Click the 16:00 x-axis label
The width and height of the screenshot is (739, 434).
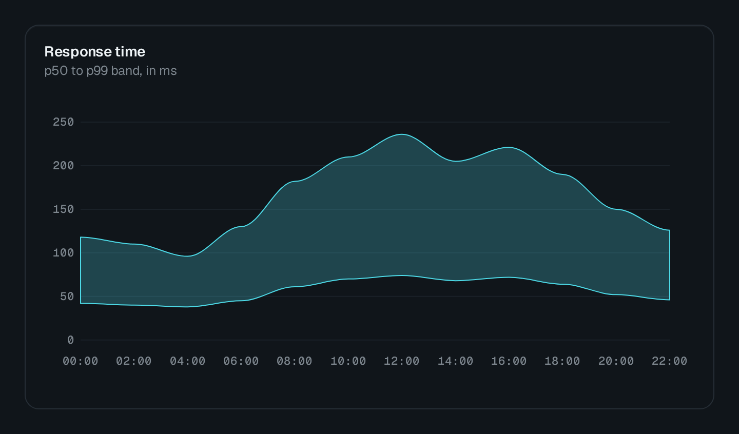tap(509, 361)
